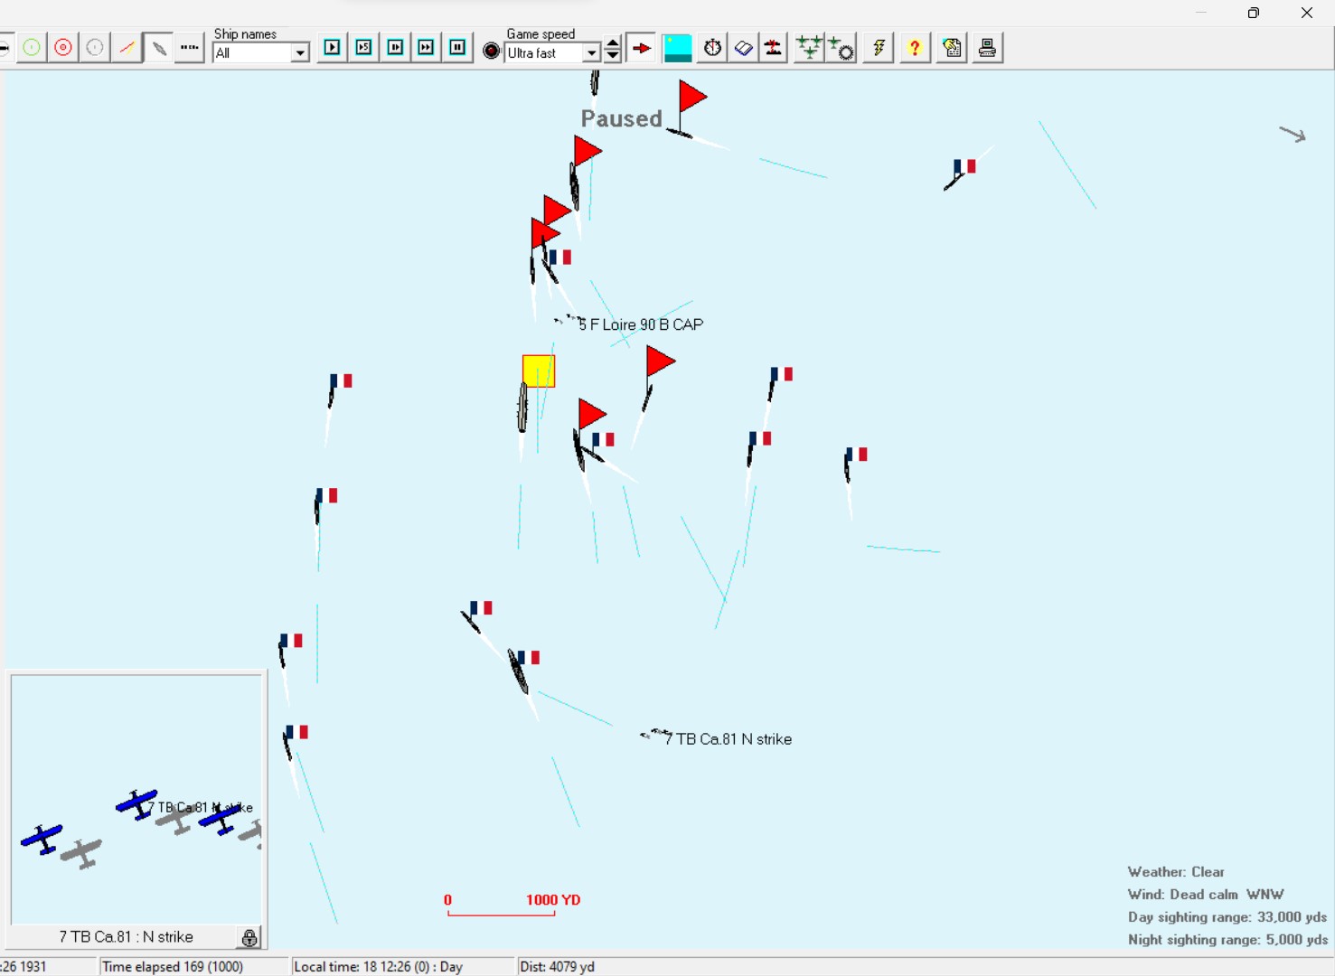
Task: Close the game window
Action: [x=1307, y=13]
